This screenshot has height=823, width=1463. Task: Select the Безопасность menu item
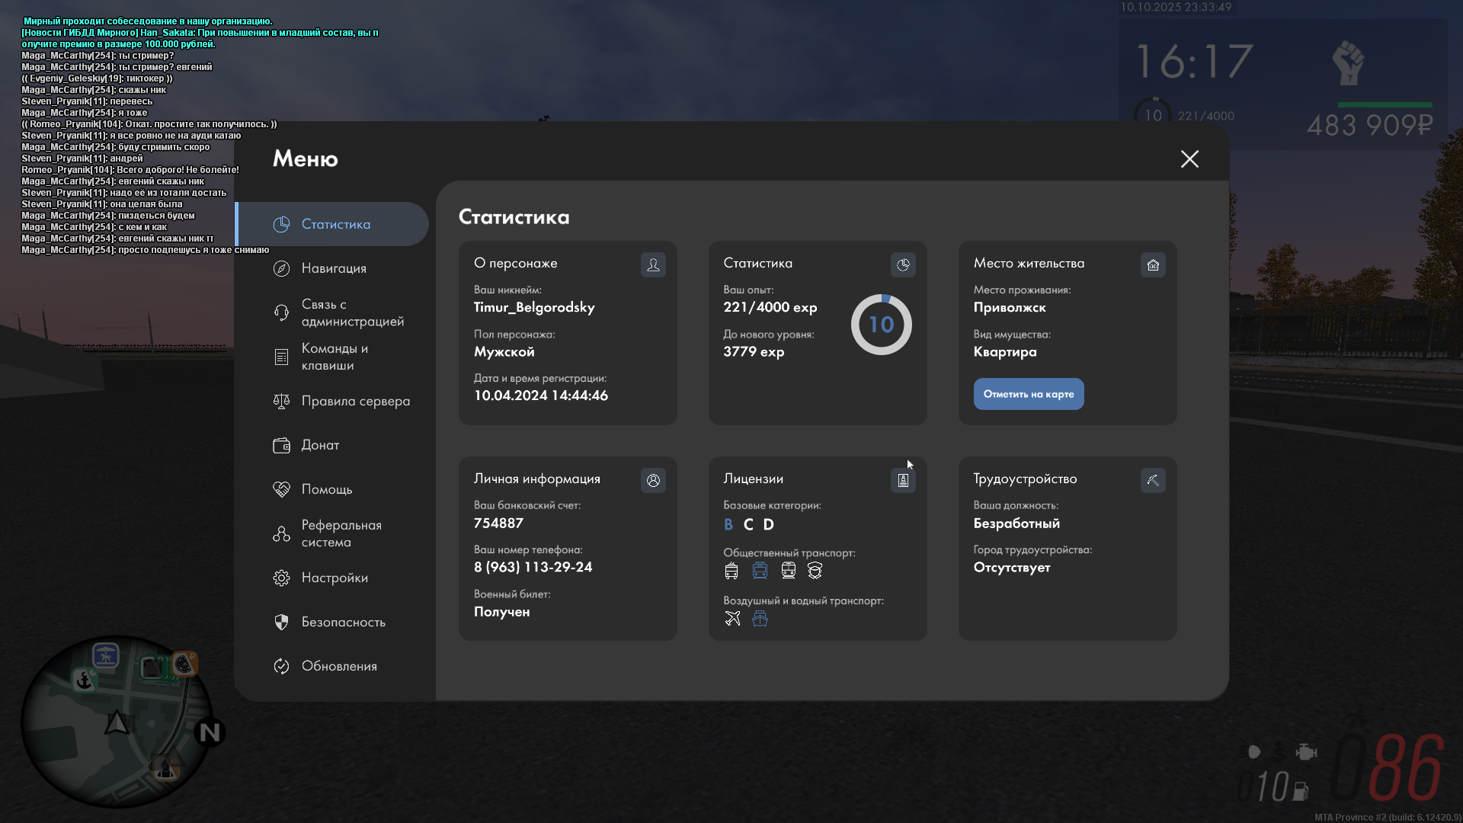coord(343,622)
